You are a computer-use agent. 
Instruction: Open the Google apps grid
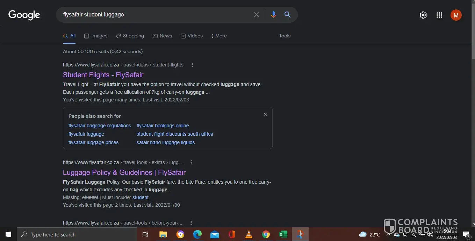pos(439,15)
